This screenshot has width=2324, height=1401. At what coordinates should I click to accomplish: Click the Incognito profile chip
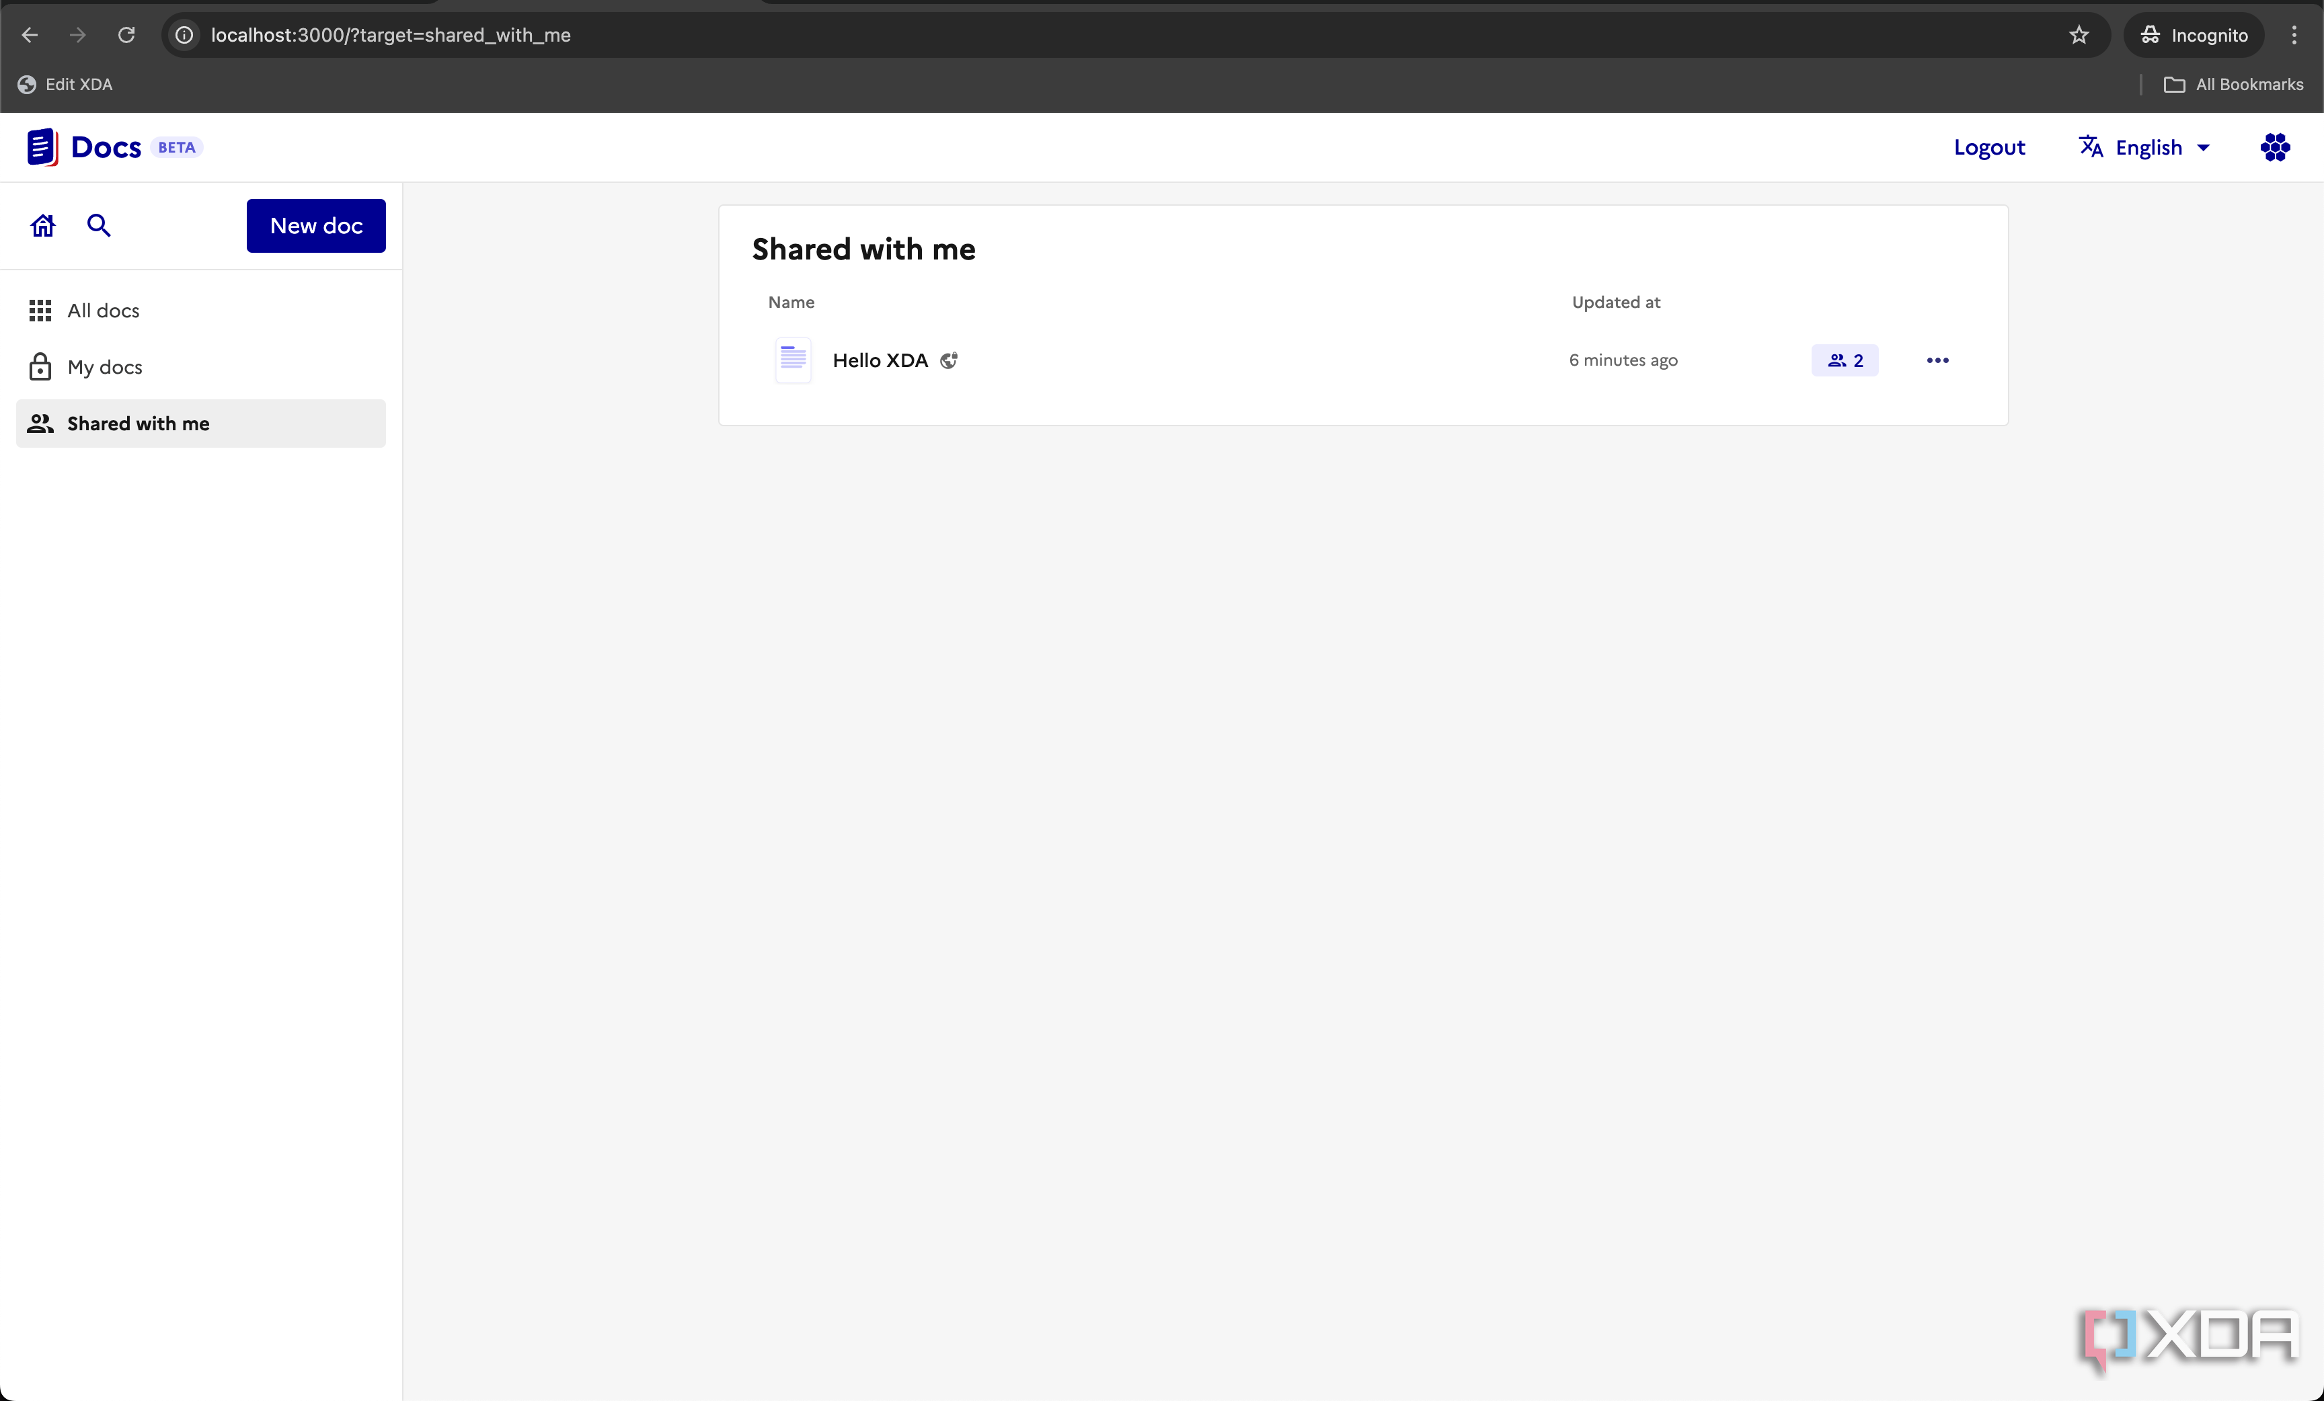[x=2194, y=35]
